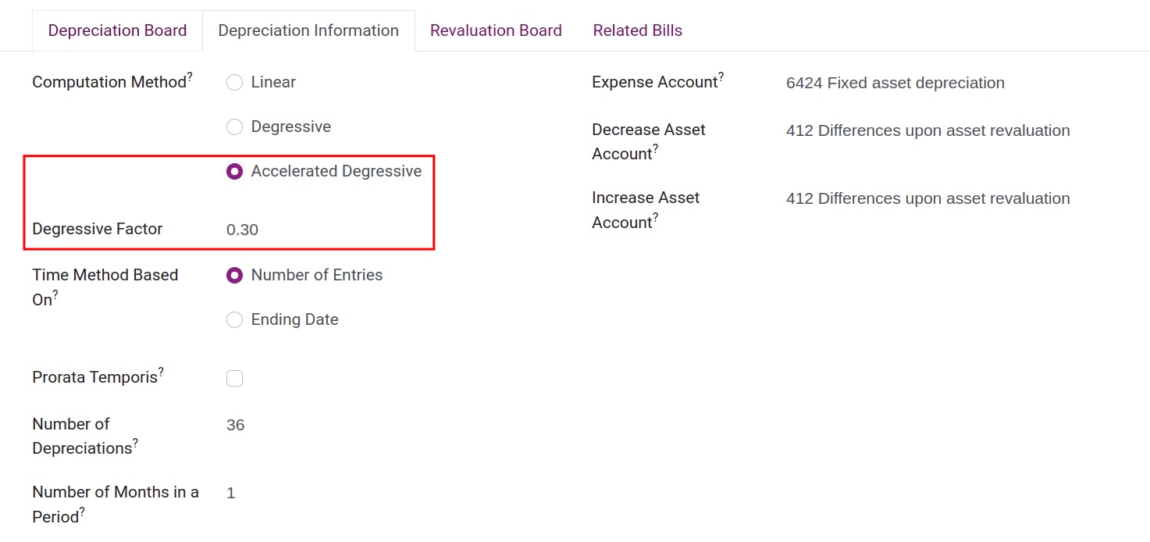Open account 6424 Fixed asset depreciation
The image size is (1150, 542).
tap(895, 83)
